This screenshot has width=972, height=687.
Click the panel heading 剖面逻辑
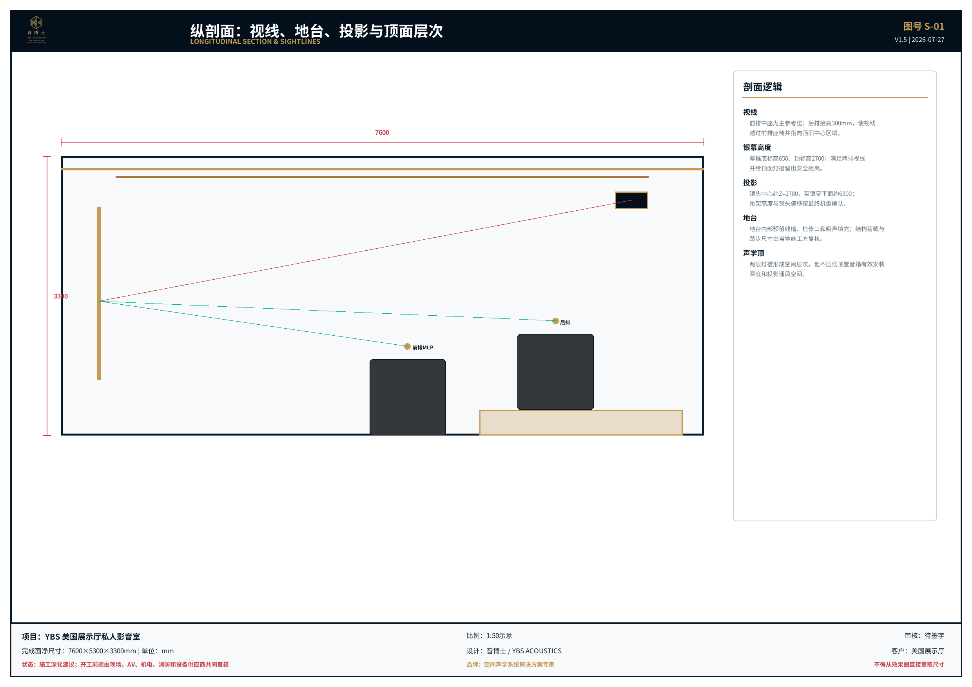coord(762,87)
